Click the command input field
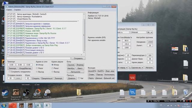This screenshot has height=108, width=192. pos(38,58)
